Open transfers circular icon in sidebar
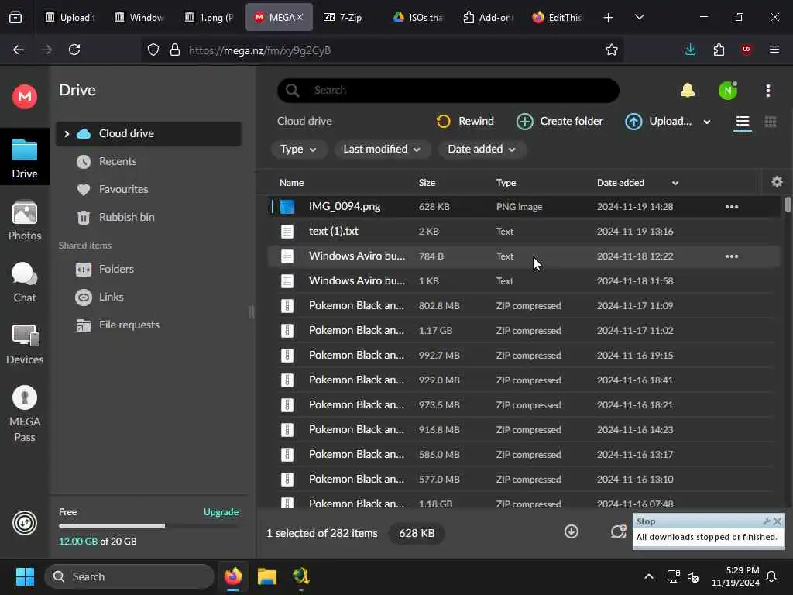The height and width of the screenshot is (595, 793). [x=24, y=523]
